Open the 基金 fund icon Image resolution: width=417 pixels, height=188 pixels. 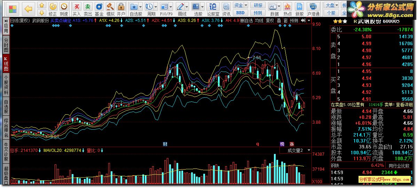click(x=99, y=9)
